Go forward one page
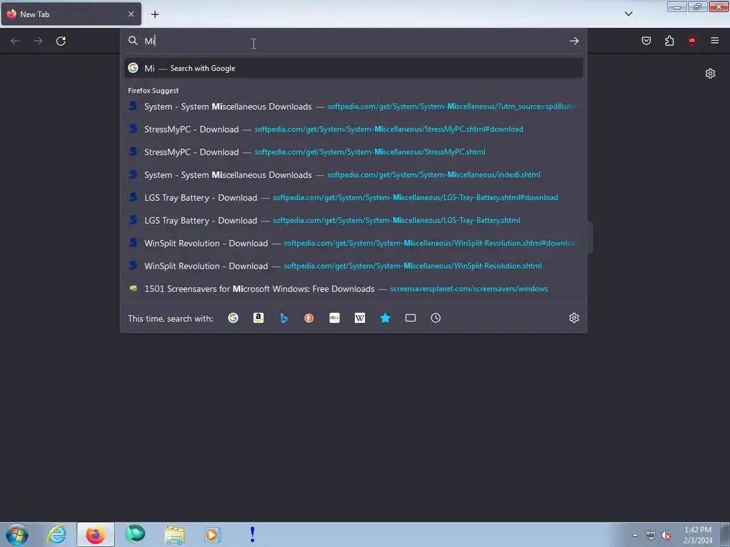The height and width of the screenshot is (547, 730). [38, 41]
